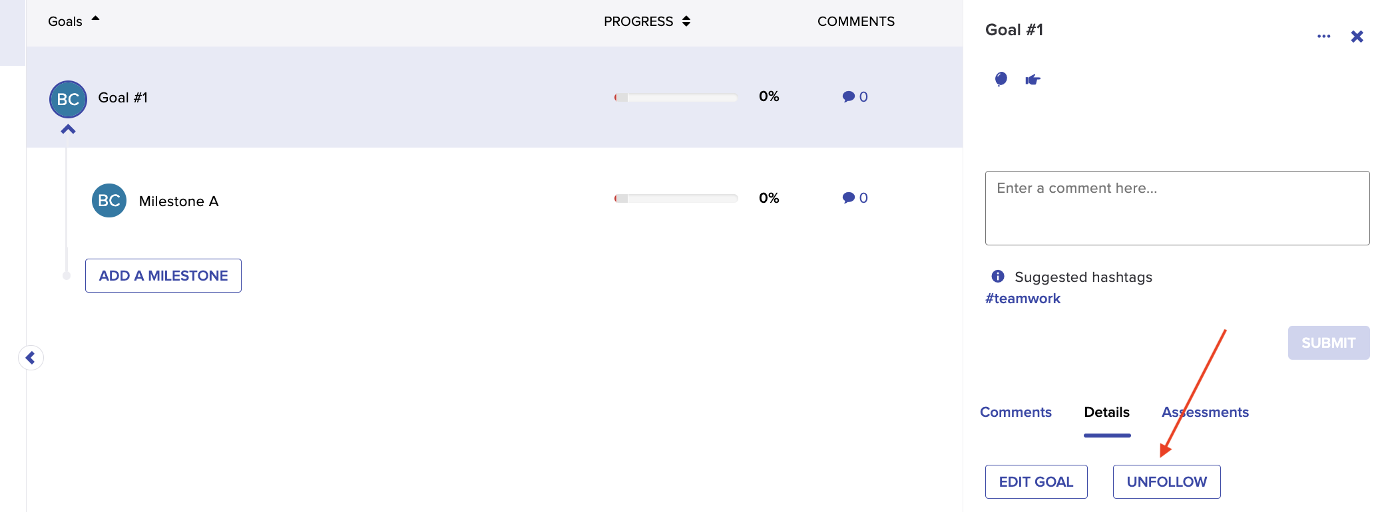This screenshot has width=1386, height=512.
Task: Click the BC avatar beside Milestone A
Action: 109,201
